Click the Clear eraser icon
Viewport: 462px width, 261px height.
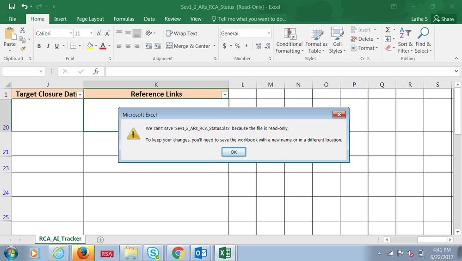click(388, 48)
